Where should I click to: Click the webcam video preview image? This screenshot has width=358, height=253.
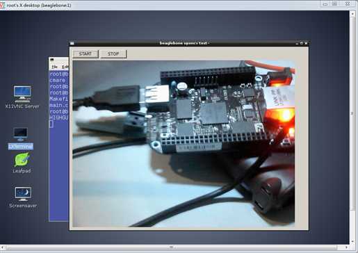pos(184,143)
